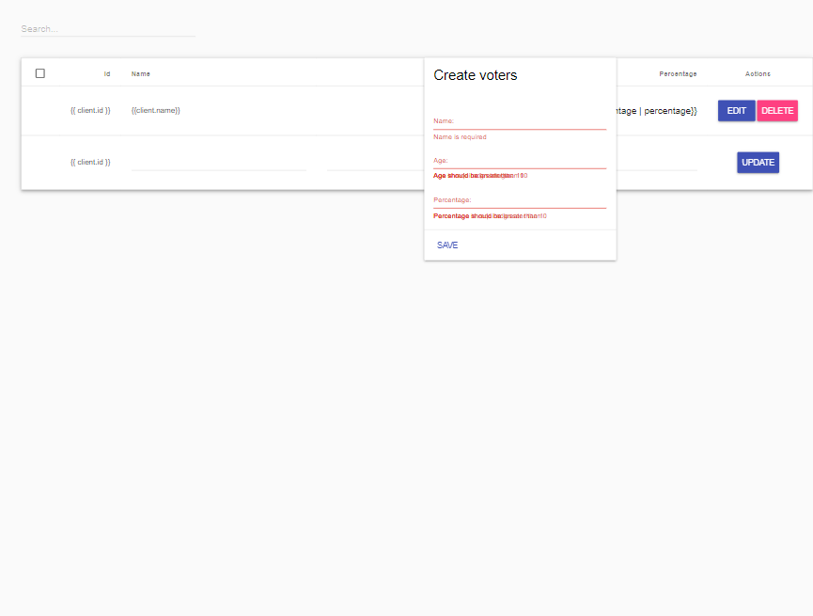Screen dimensions: 813x616
Task: Click the Create voters dialog title
Action: 476,75
